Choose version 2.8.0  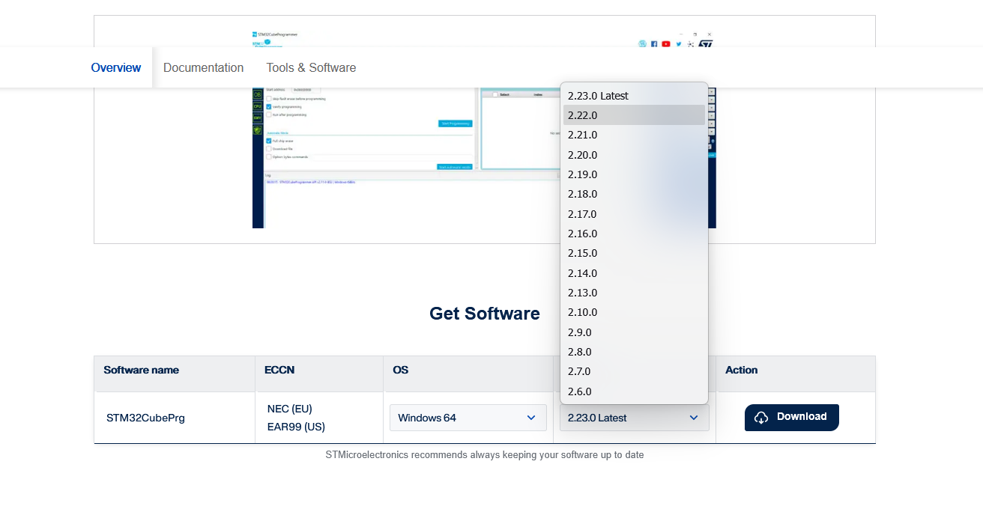[x=634, y=352]
